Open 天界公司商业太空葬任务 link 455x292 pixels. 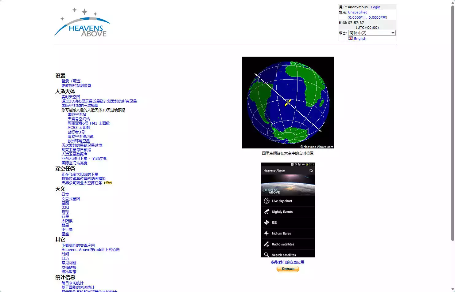(x=82, y=183)
